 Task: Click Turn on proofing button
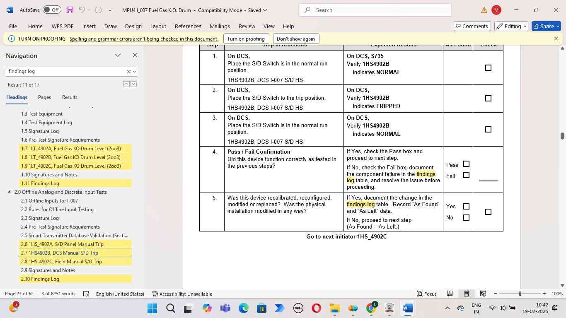246,39
